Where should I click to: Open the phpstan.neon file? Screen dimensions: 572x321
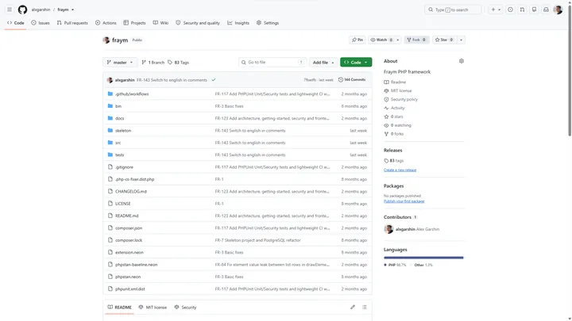128,277
